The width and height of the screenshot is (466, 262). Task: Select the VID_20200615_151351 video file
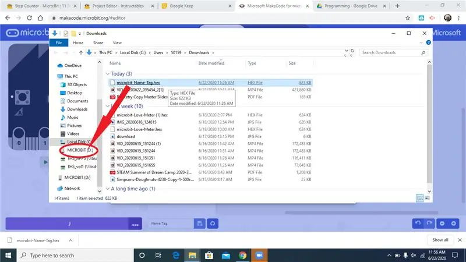(136, 158)
